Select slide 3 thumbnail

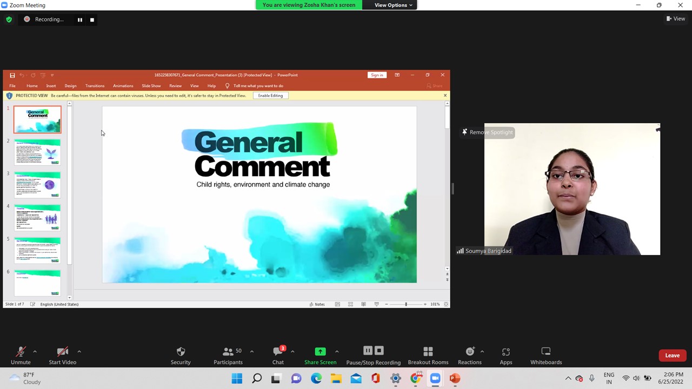37,185
